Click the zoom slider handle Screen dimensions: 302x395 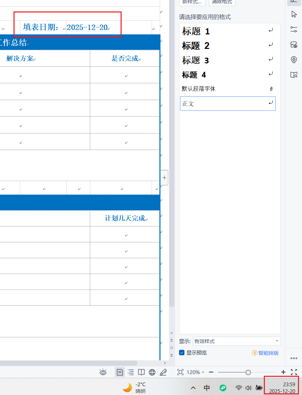tap(248, 372)
